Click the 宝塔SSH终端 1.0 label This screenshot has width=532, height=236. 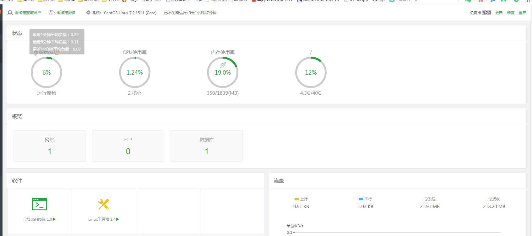pyautogui.click(x=38, y=219)
